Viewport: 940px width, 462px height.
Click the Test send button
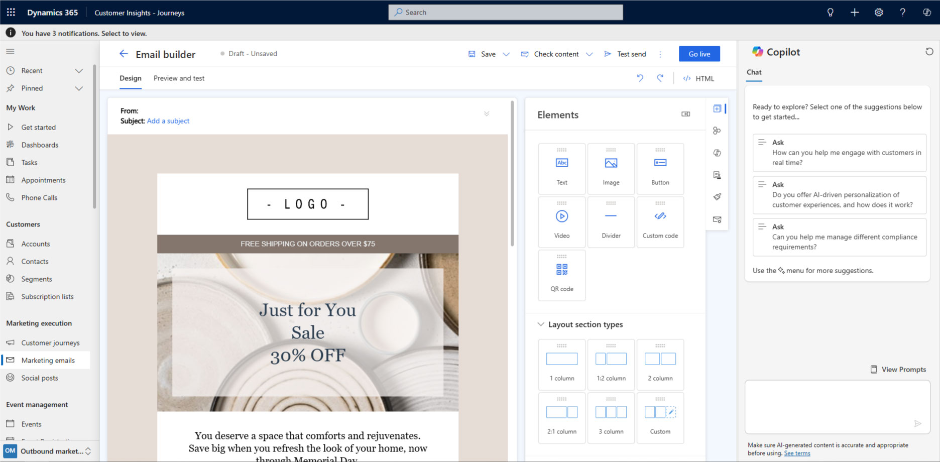(625, 54)
